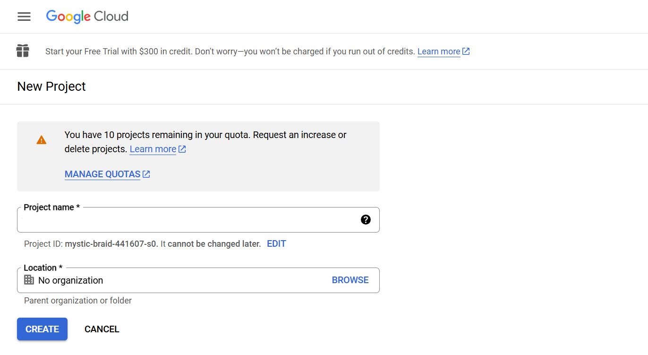
Task: Click the organization building icon in Location
Action: point(29,280)
